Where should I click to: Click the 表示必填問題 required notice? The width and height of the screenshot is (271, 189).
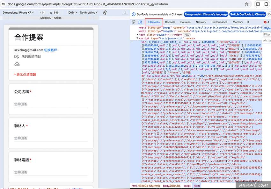(25, 75)
